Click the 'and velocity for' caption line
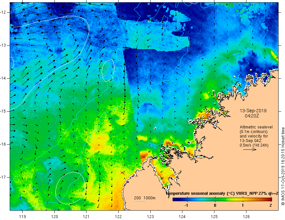Screen dimensions: 285x220 pyautogui.click(x=254, y=136)
